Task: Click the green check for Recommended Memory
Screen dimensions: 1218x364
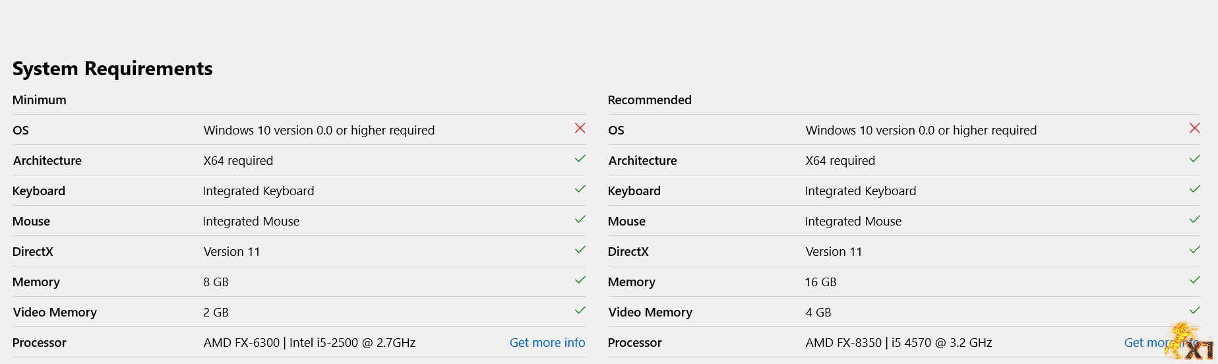Action: pyautogui.click(x=1194, y=280)
